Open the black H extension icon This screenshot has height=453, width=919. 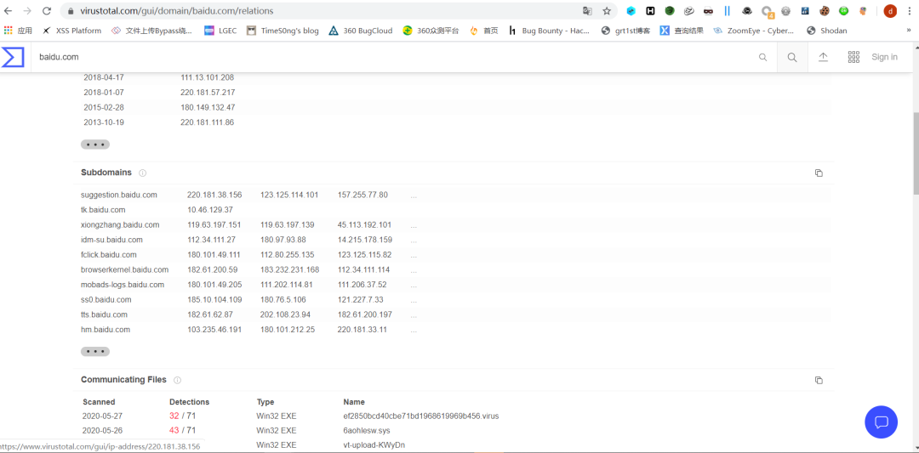tap(651, 10)
